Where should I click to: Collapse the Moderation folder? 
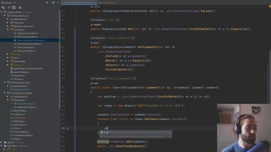8,100
